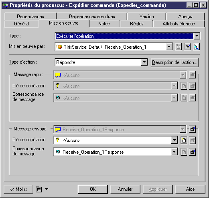Click the Create icon beside Mis en oeuvre par
Screen dimensions: 209x198
pyautogui.click(x=179, y=47)
